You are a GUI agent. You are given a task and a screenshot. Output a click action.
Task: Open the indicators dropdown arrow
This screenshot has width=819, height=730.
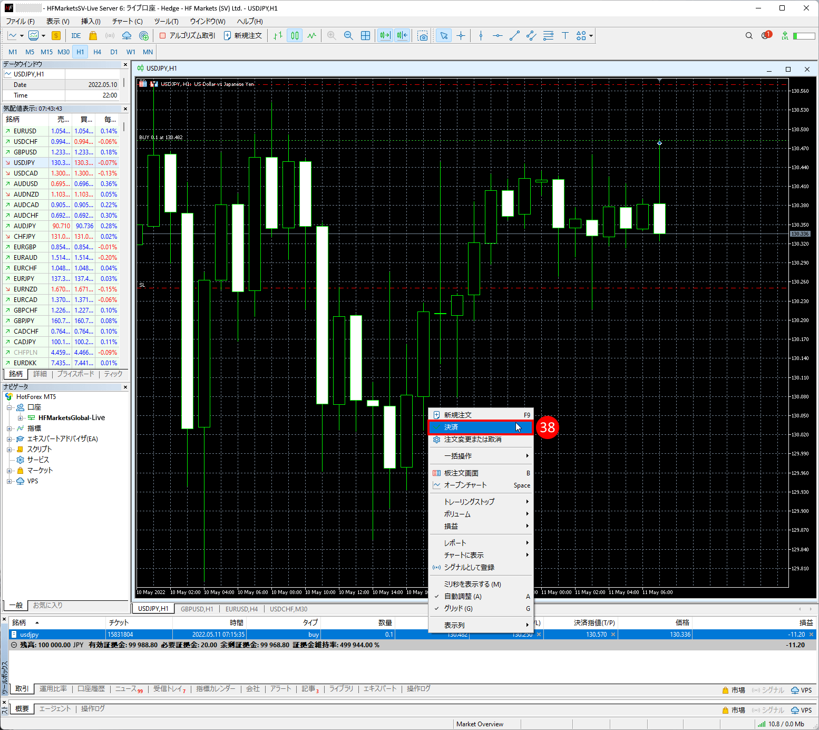pos(44,35)
